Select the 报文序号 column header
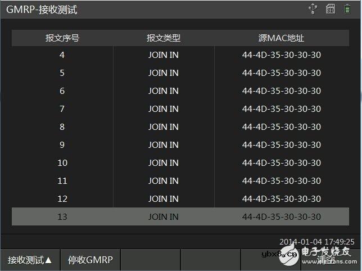Screen dimensions: 362x271 [x=62, y=38]
